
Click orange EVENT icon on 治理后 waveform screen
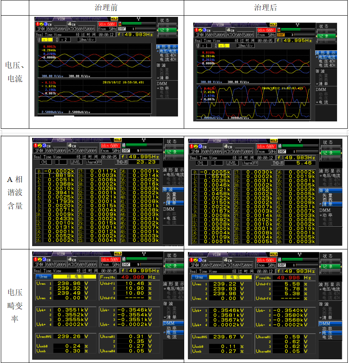click(281, 35)
